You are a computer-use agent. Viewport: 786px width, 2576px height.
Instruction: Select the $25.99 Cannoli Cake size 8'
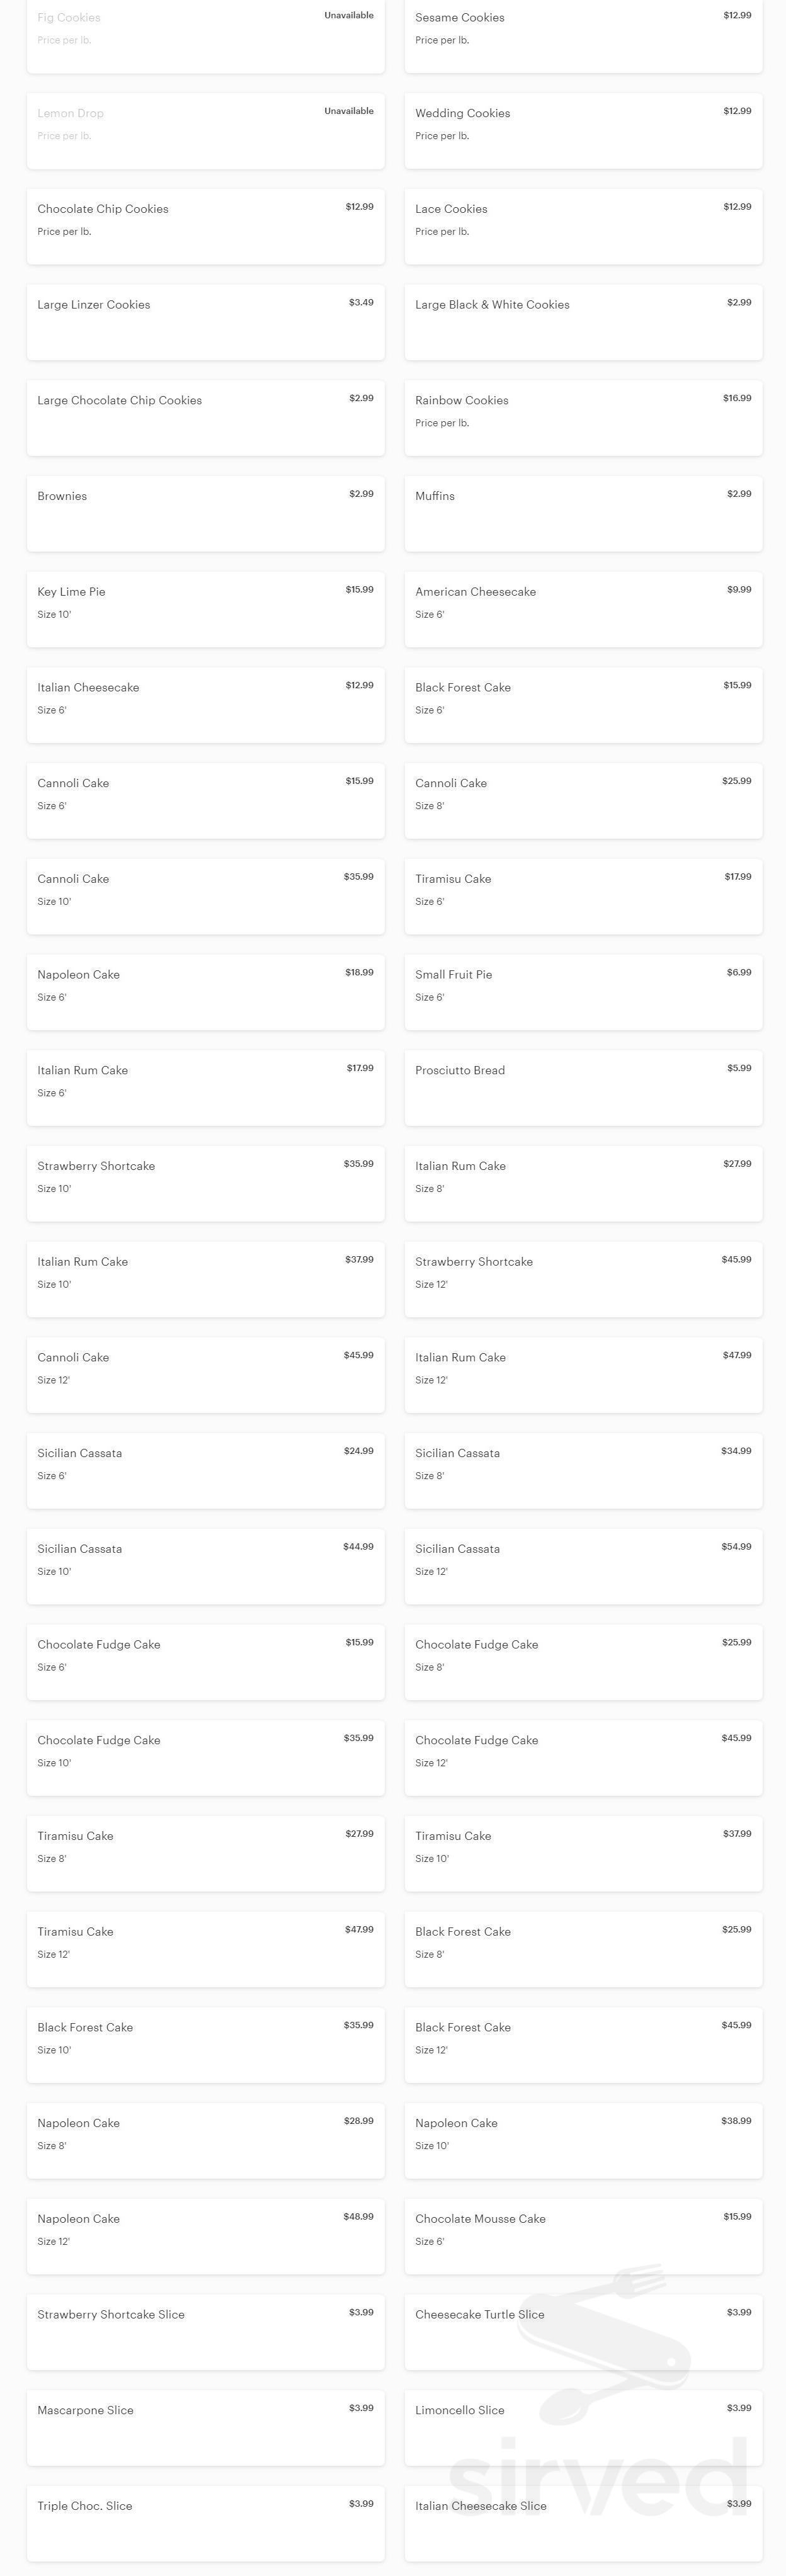(x=583, y=800)
